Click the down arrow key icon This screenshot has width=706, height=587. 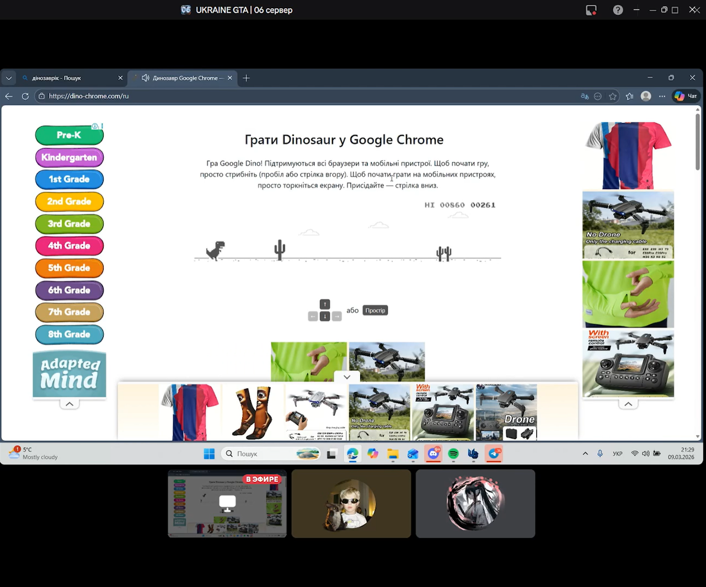tap(325, 316)
